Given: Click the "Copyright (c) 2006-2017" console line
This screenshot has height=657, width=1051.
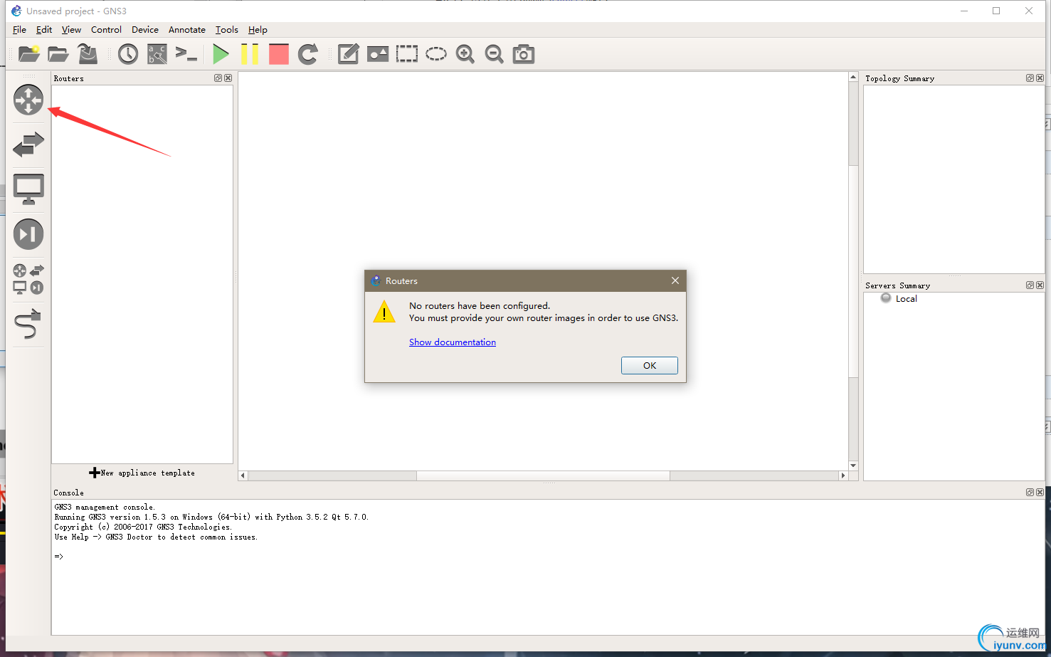Looking at the screenshot, I should (143, 527).
